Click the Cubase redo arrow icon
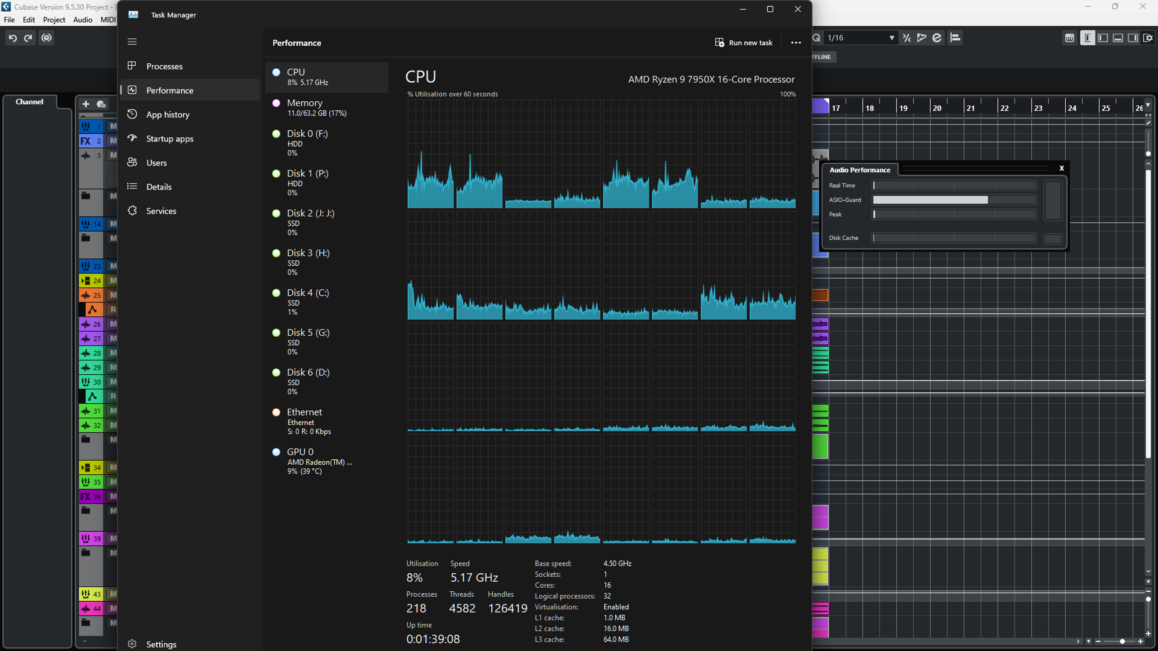Screen dimensions: 1158x651 coord(28,38)
